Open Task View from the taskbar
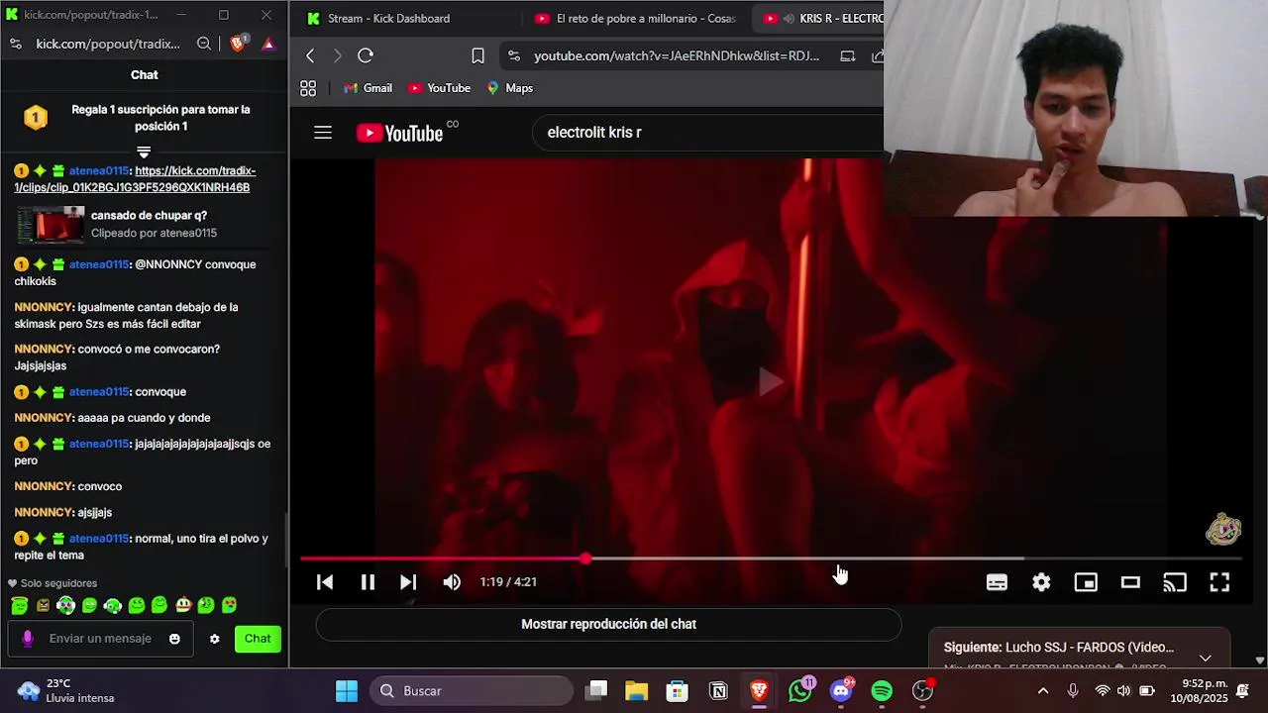The image size is (1268, 713). [x=595, y=691]
